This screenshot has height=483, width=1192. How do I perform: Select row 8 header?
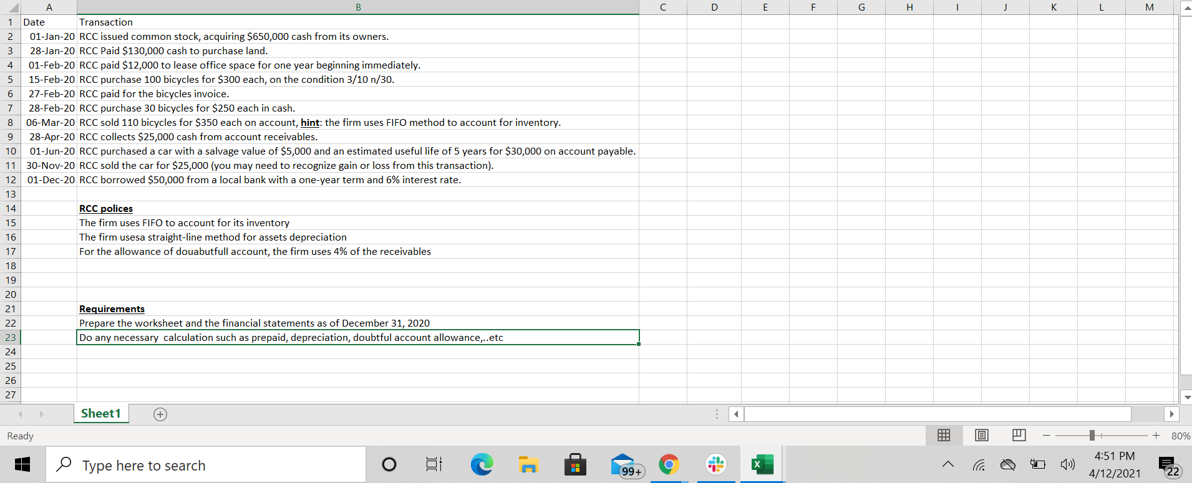[10, 122]
